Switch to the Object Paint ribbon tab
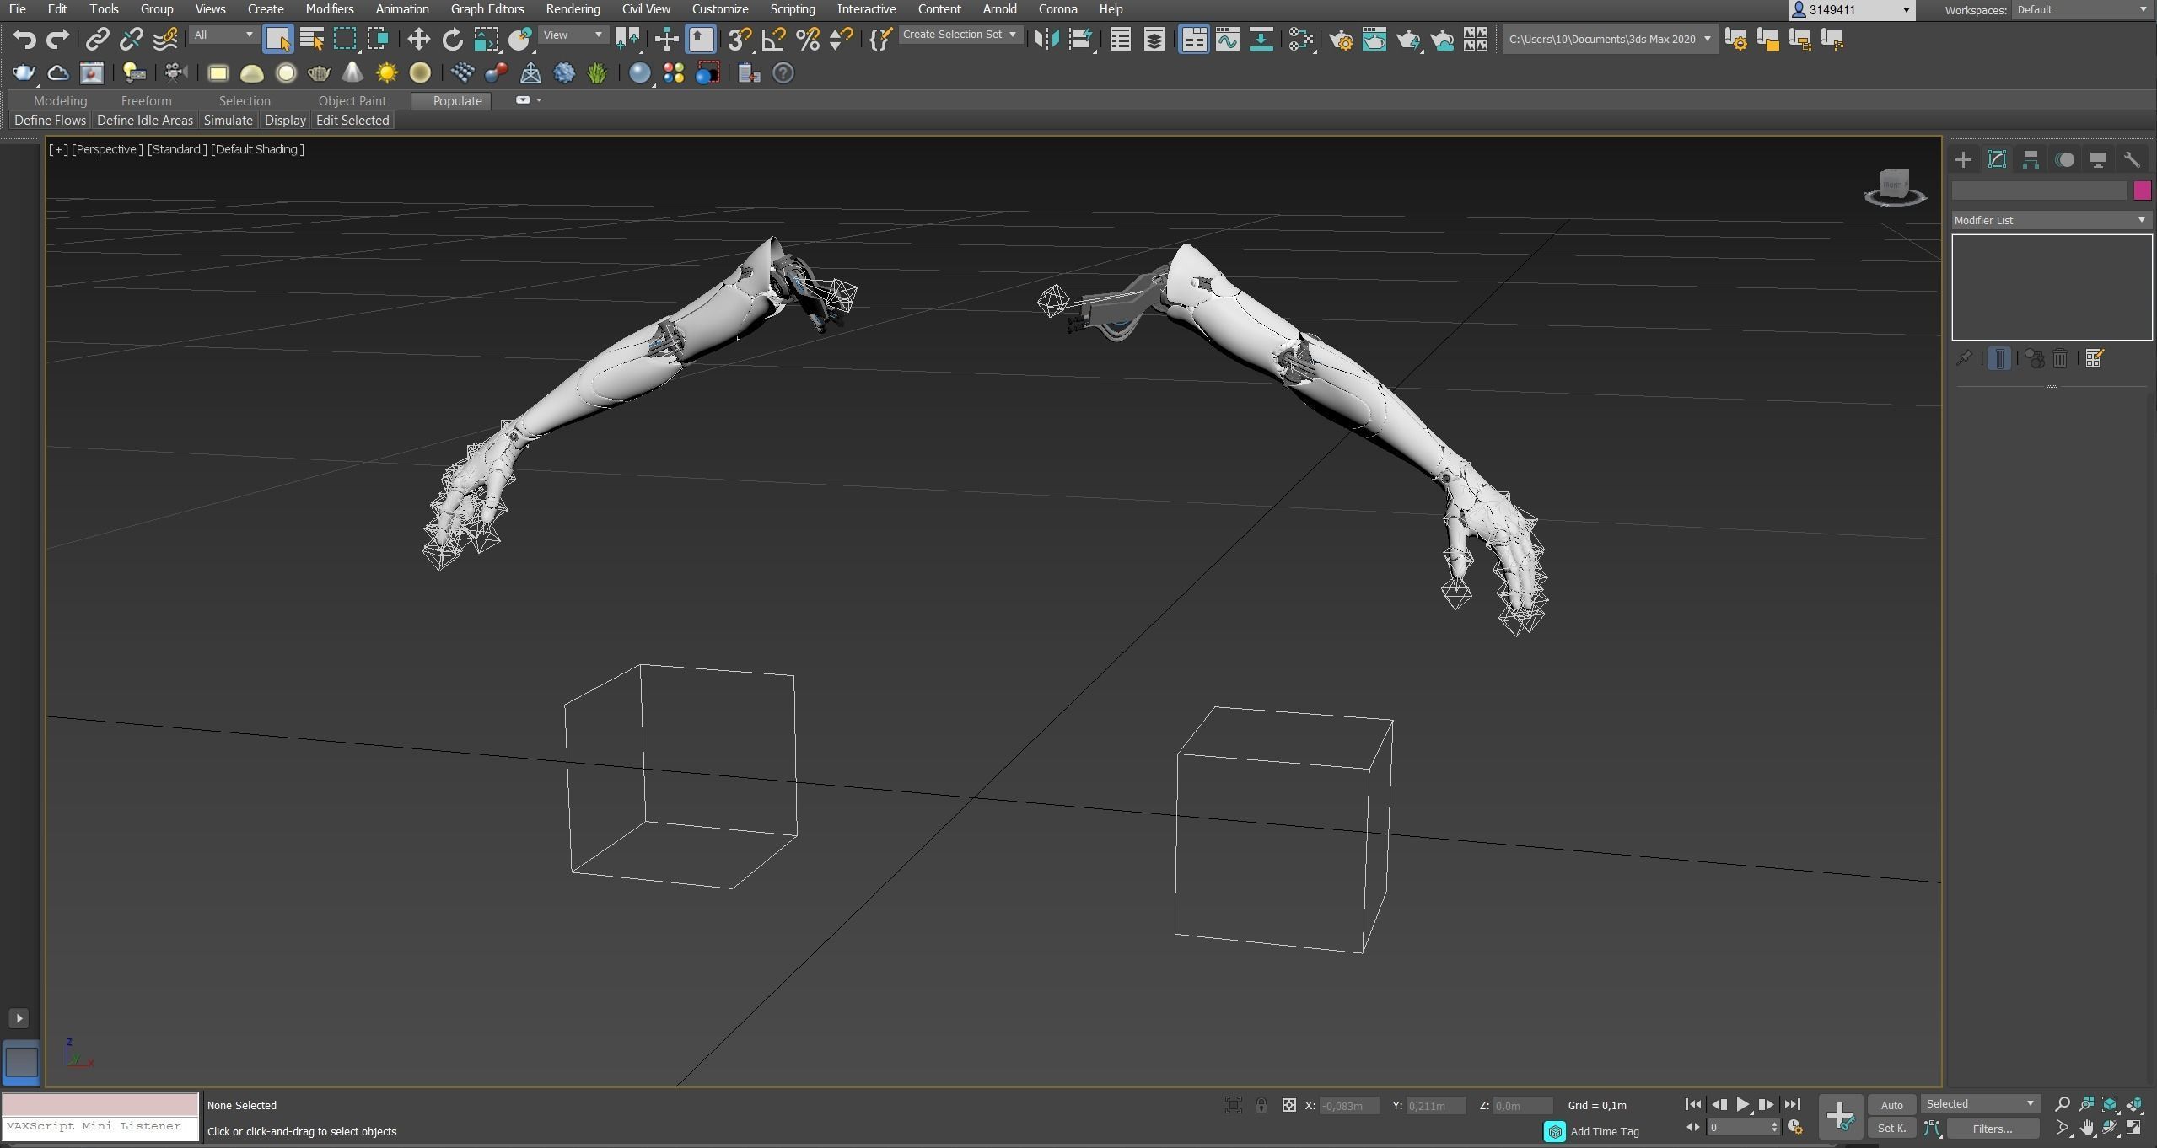 click(x=352, y=100)
